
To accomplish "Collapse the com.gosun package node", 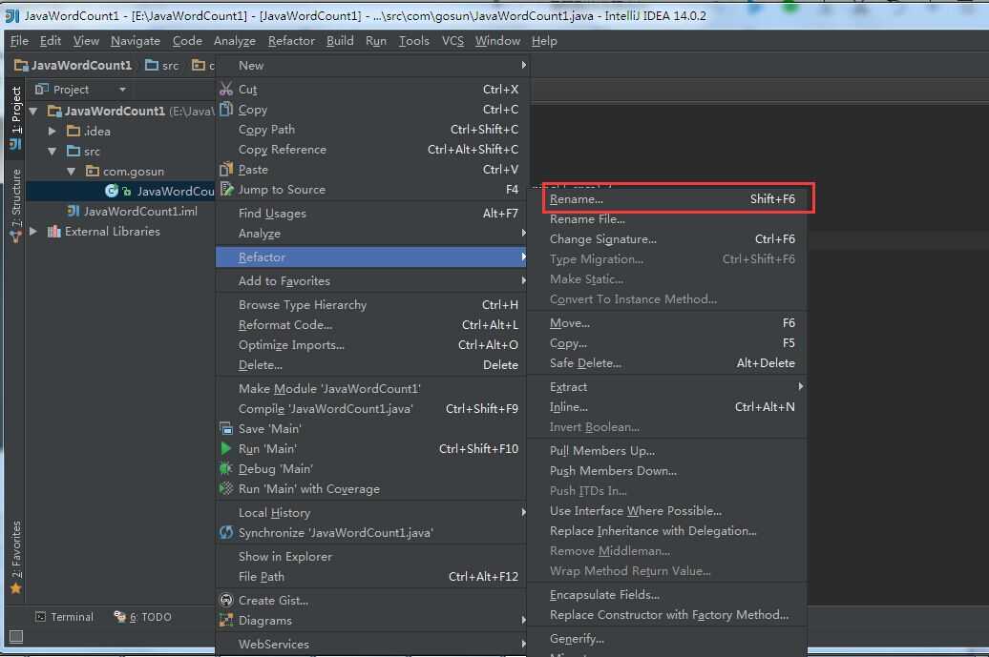I will tap(72, 171).
